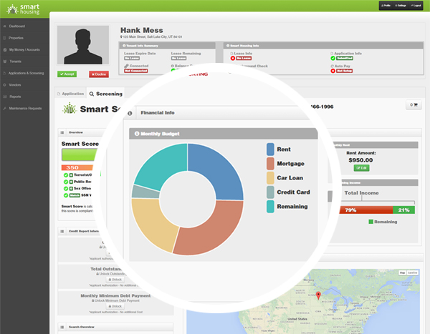Click the Credit Card legend swatch
This screenshot has height=334, width=430.
pos(270,192)
